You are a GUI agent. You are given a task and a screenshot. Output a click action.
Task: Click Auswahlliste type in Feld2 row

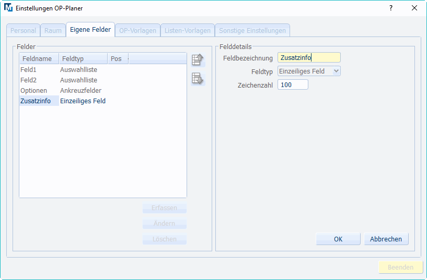click(x=78, y=80)
